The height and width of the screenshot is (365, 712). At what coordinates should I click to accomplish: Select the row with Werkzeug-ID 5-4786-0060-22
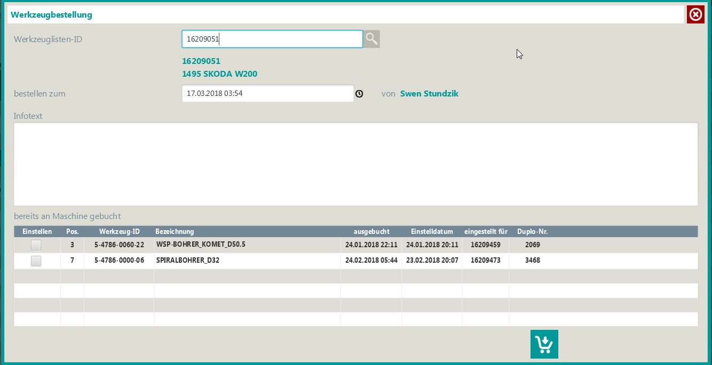click(x=119, y=245)
